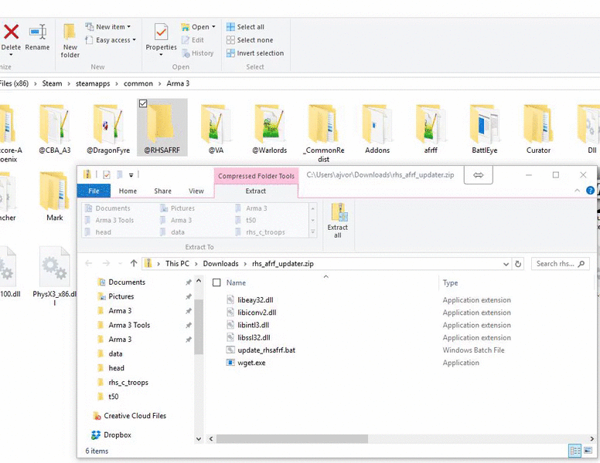
Task: Select the Addons folder
Action: 377,129
